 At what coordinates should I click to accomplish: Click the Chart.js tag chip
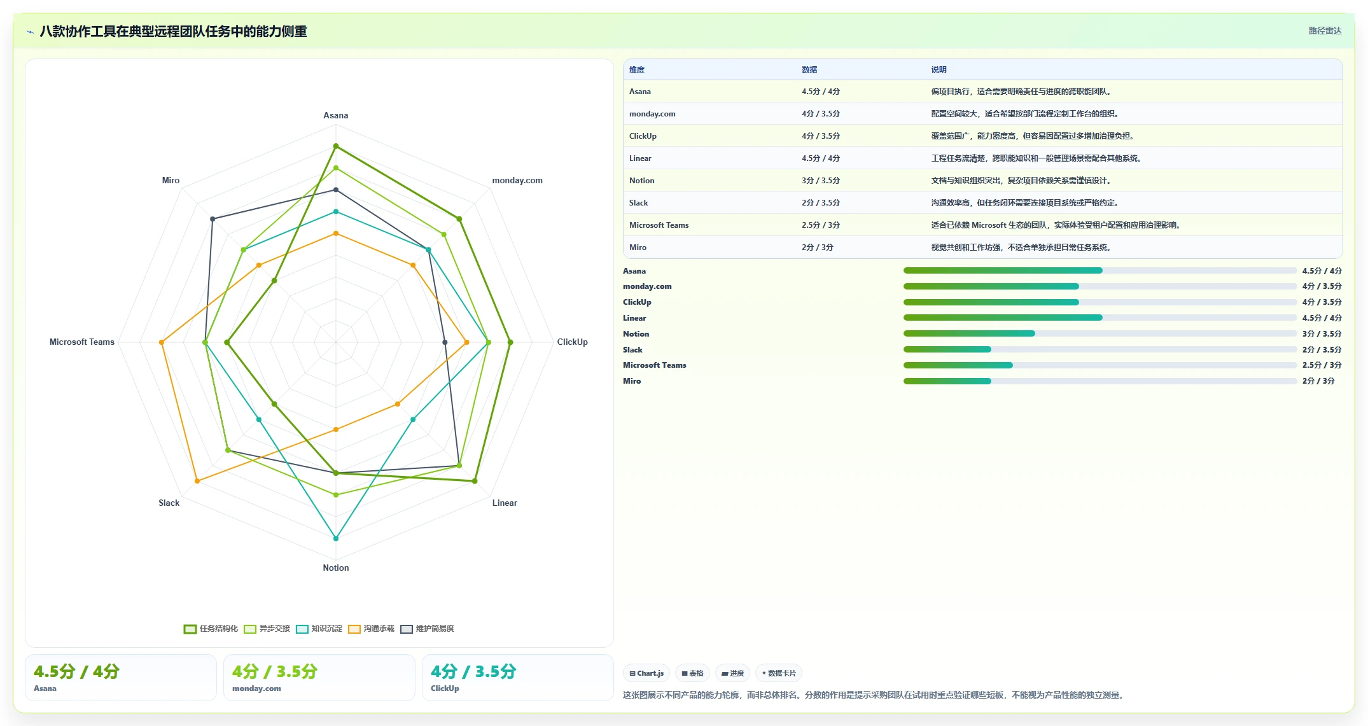click(x=646, y=673)
